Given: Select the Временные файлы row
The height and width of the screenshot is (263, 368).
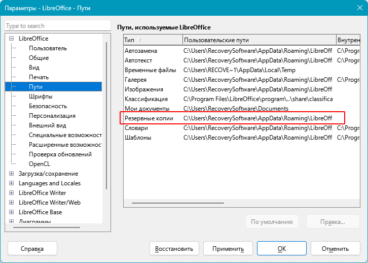Looking at the screenshot, I should pyautogui.click(x=242, y=70).
